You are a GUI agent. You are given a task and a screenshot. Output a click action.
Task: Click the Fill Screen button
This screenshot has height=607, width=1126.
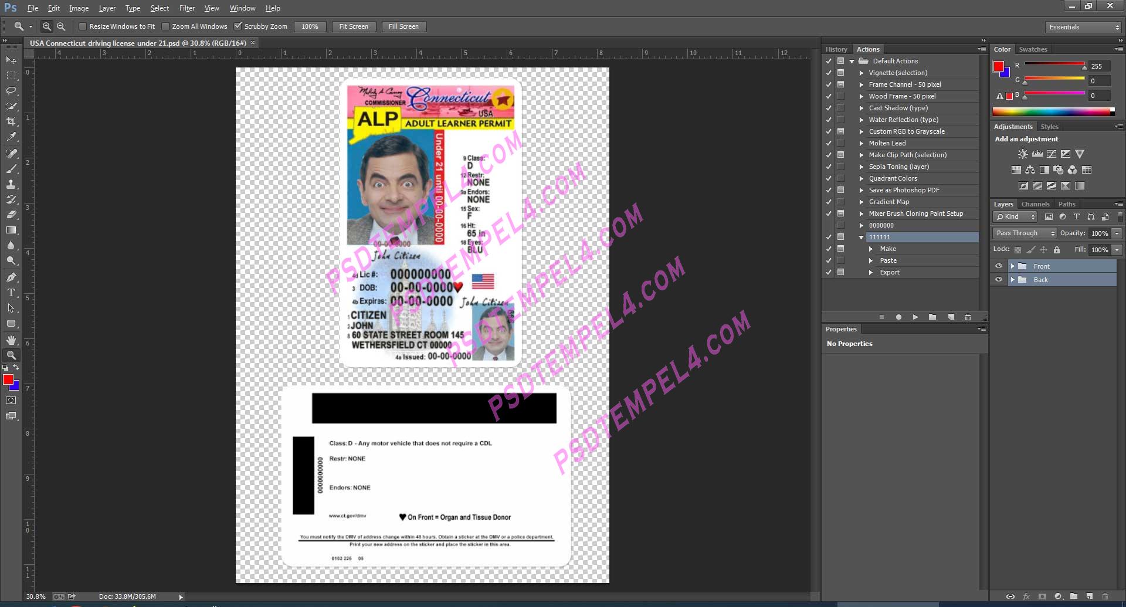(403, 26)
